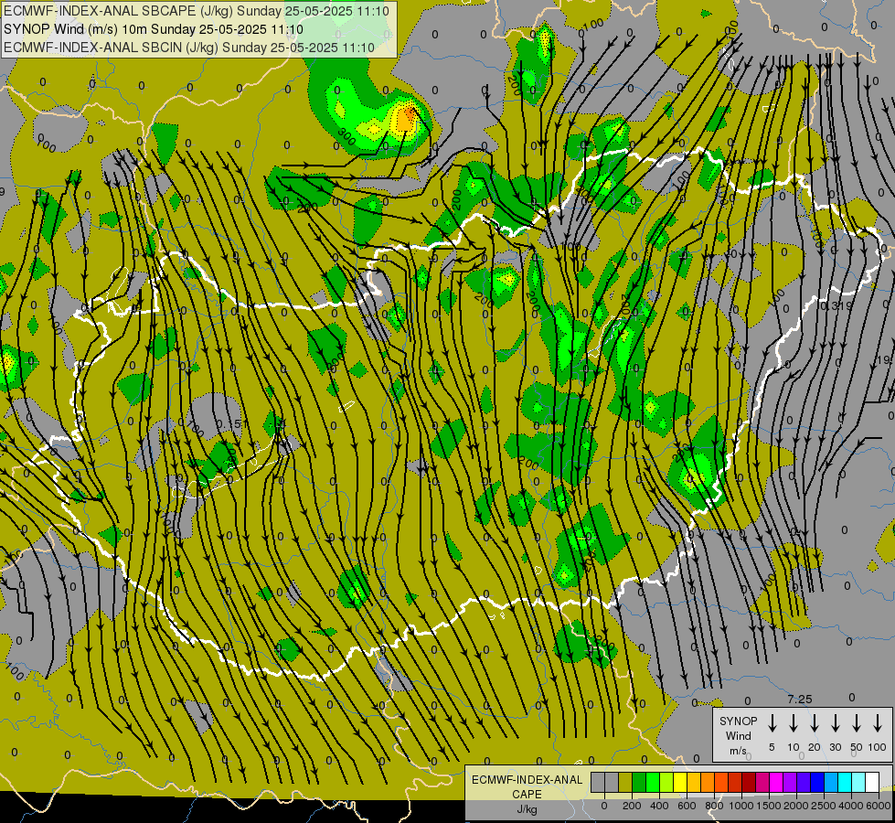The width and height of the screenshot is (895, 823).
Task: Click the SYNOP label in wind legend
Action: coord(738,721)
